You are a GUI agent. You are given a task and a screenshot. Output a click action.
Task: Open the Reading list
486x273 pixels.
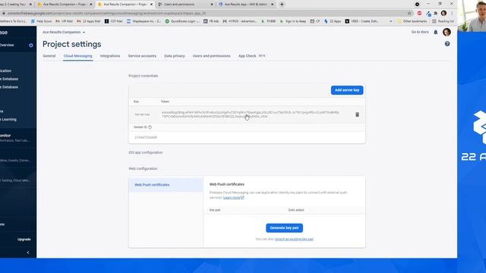coord(443,21)
